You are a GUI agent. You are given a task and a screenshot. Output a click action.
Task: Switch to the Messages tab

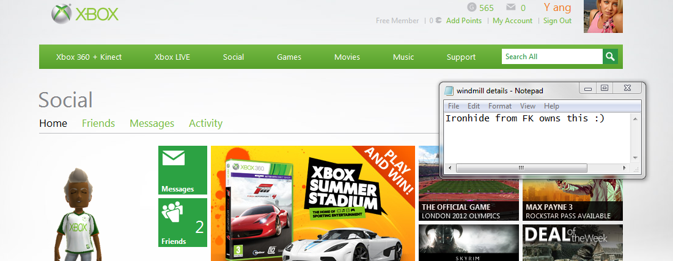(152, 124)
